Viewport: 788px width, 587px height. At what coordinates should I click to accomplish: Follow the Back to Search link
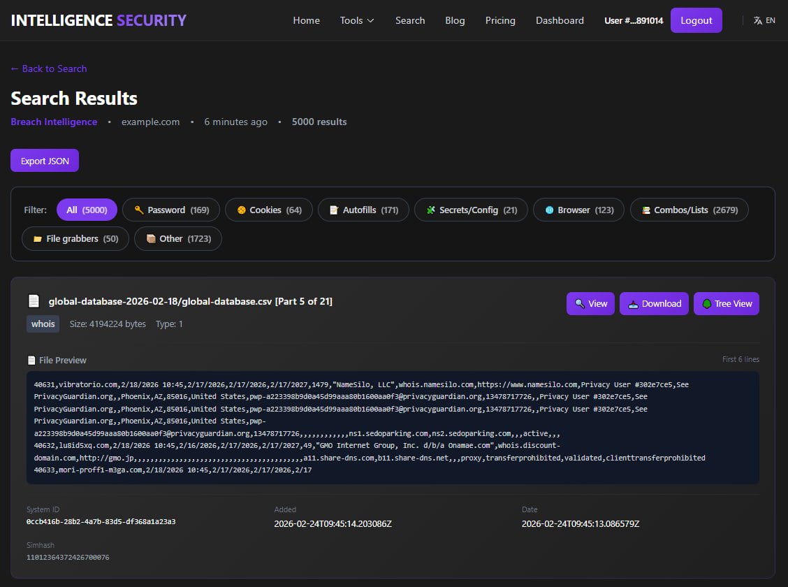click(48, 68)
